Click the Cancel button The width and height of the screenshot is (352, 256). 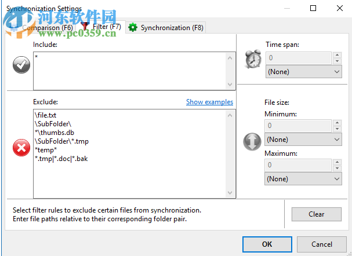[x=322, y=244]
